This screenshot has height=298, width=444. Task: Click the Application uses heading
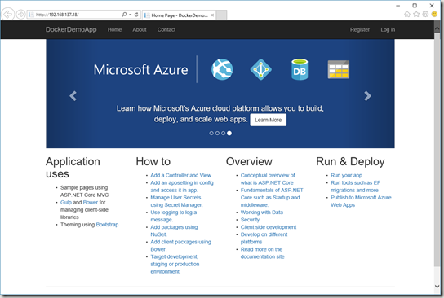(73, 168)
